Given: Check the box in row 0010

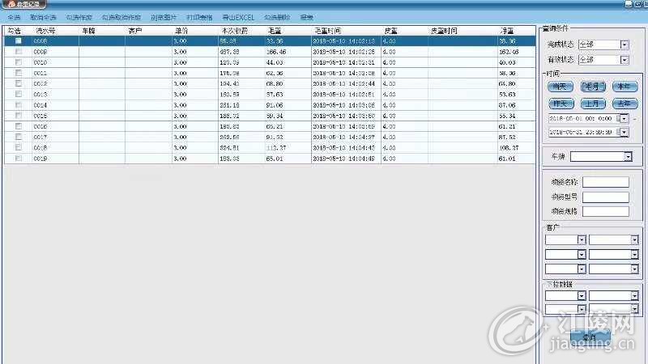Looking at the screenshot, I should [x=18, y=62].
